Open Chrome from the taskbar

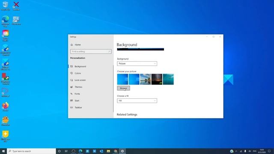pos(116,151)
